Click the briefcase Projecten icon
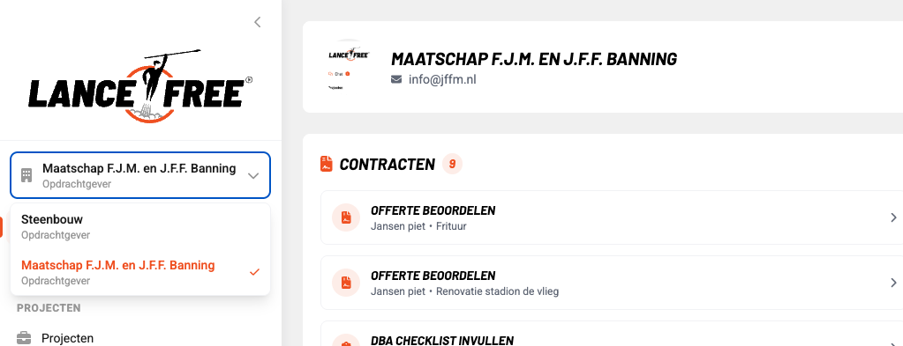Screen dimensions: 903x346 [x=24, y=338]
